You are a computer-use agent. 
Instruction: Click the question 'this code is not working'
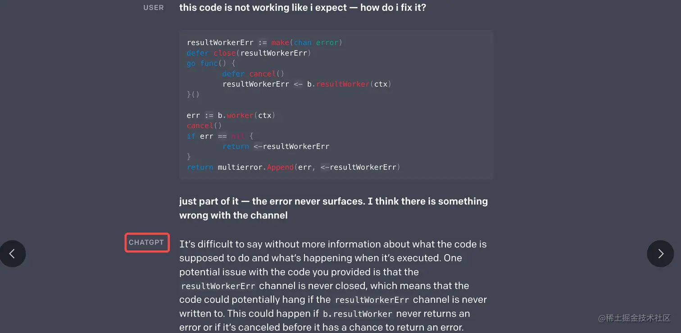pos(303,7)
